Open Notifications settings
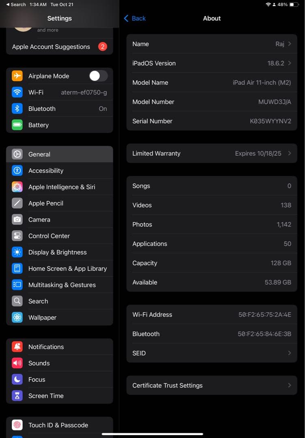305x438 pixels. pyautogui.click(x=60, y=347)
